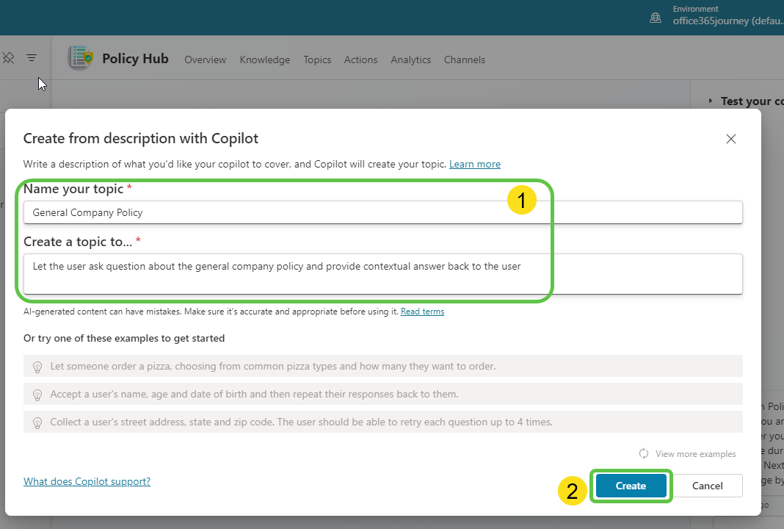Select the Analytics tab

[410, 60]
